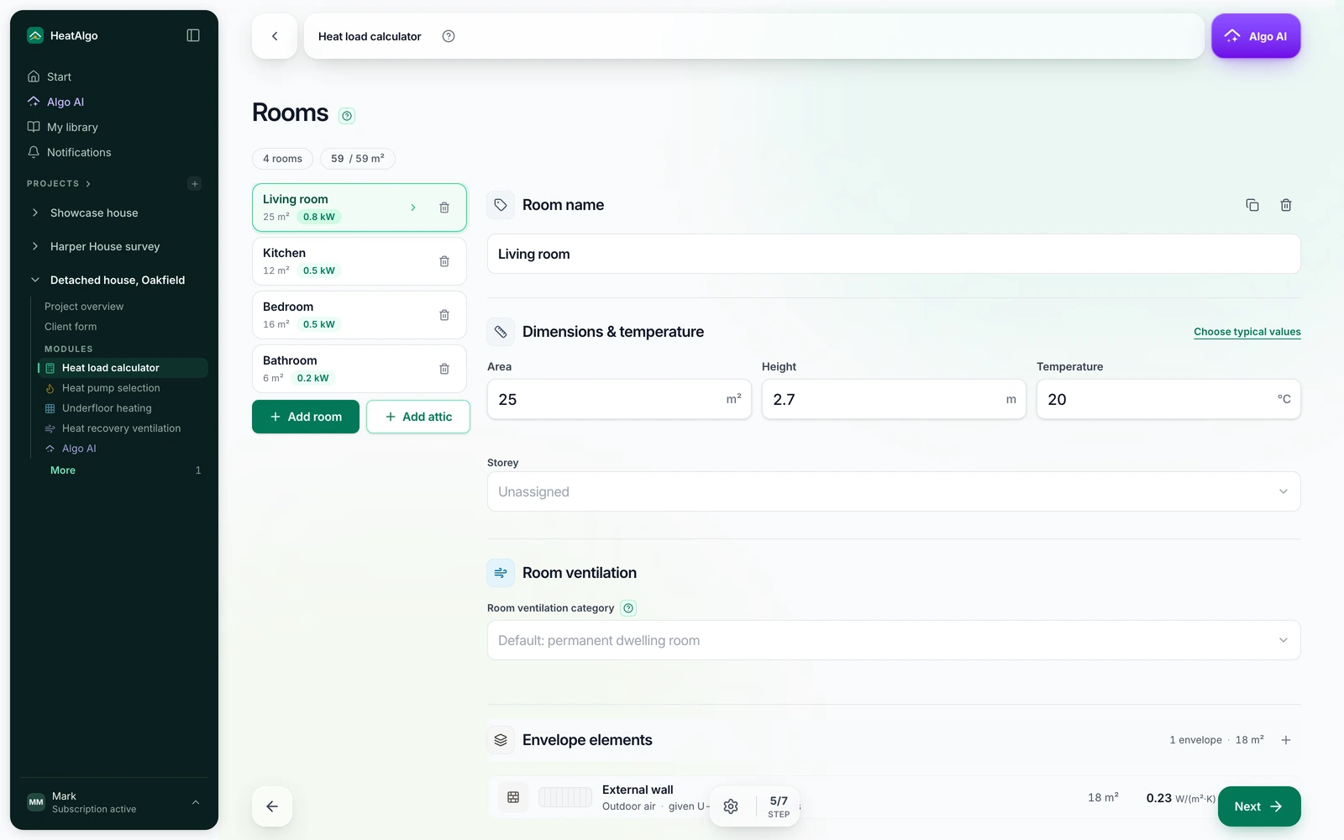Click the back arrow beside Heat load calculator
This screenshot has height=840, width=1344.
(275, 36)
